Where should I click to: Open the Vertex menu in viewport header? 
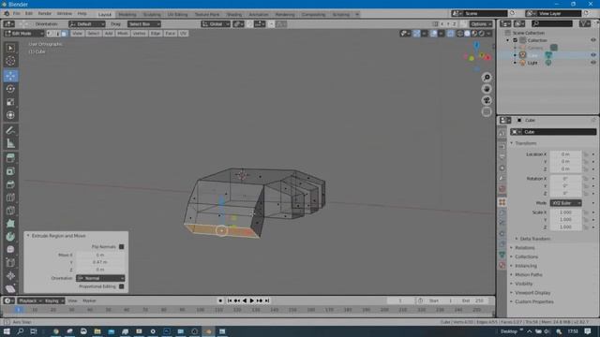pyautogui.click(x=139, y=34)
